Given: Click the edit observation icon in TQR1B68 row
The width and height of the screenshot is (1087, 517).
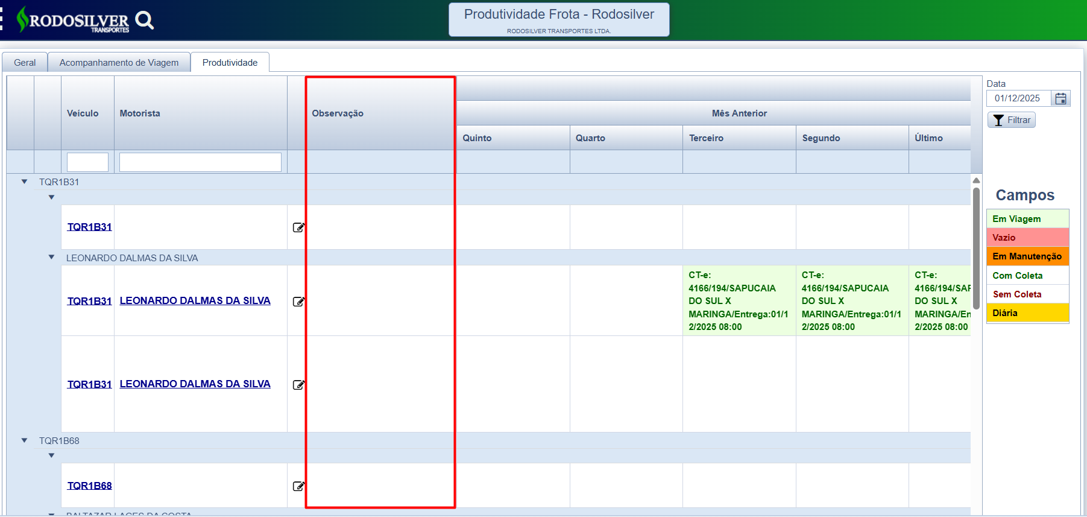Looking at the screenshot, I should (298, 486).
